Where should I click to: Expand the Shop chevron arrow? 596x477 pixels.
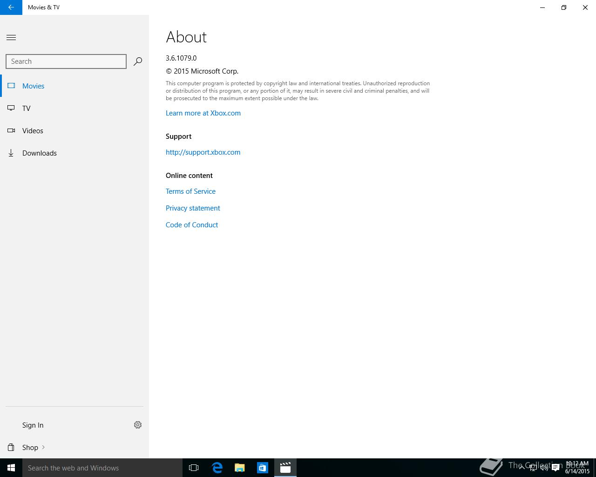click(43, 447)
